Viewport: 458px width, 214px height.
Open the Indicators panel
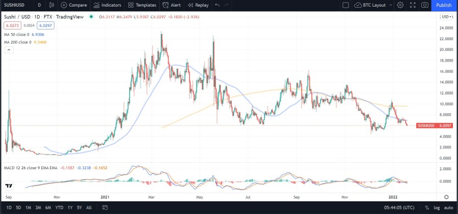click(x=107, y=5)
